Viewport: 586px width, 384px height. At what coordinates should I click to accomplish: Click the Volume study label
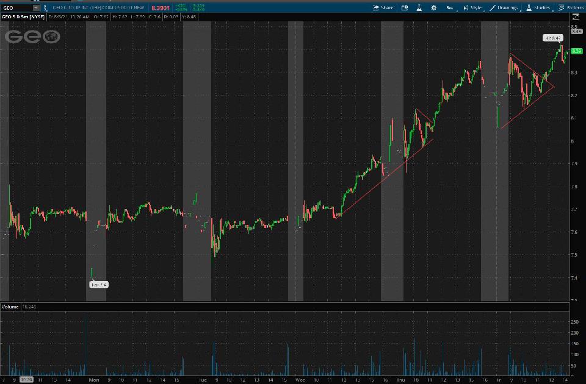[10, 307]
